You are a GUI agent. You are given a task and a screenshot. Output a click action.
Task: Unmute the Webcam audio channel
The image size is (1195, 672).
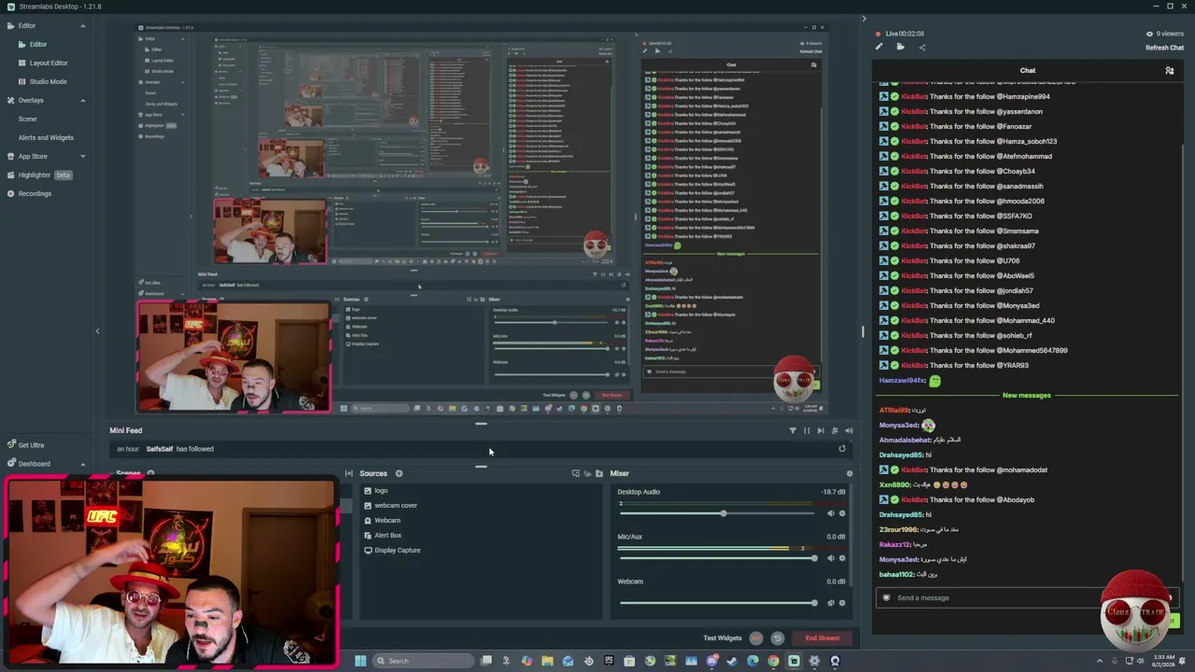pos(831,603)
